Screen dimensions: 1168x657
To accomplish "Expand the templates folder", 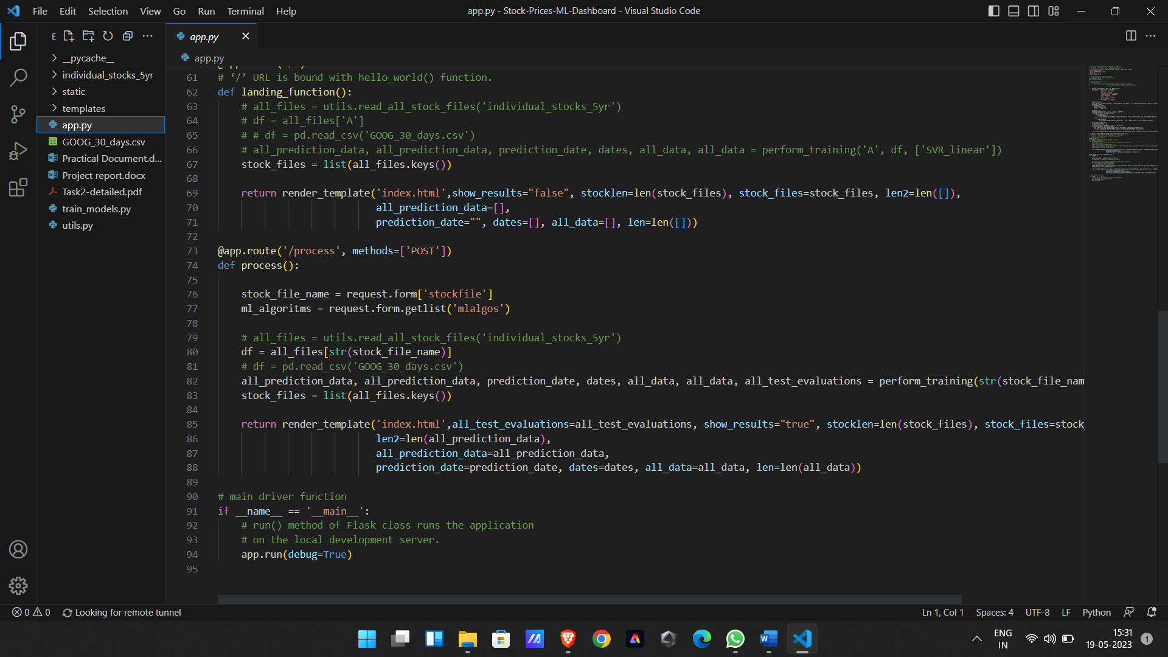I will (83, 108).
